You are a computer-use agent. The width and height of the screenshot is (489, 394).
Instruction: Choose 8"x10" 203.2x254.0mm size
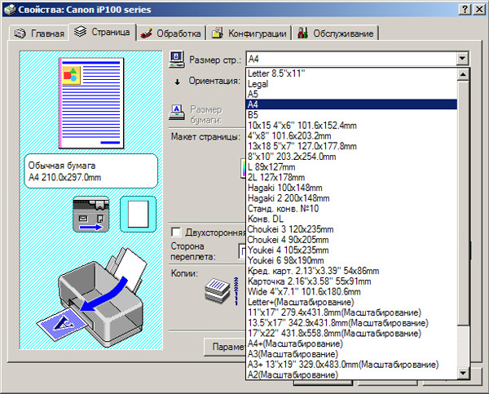(351, 157)
